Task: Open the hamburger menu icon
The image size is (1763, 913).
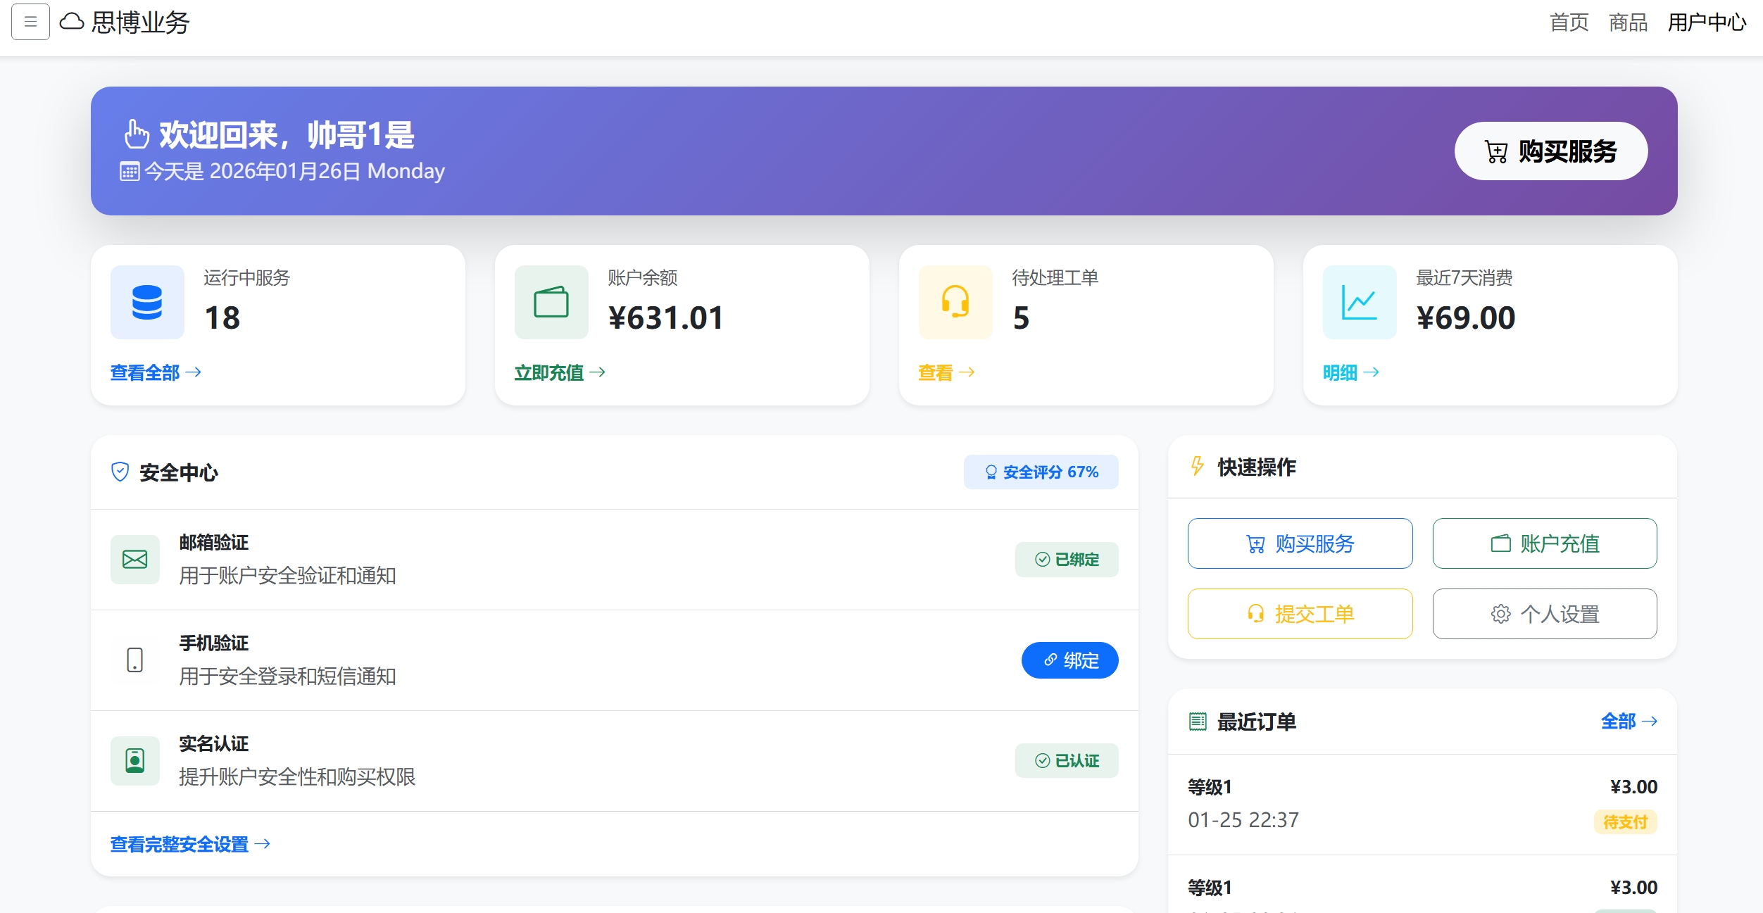Action: tap(30, 22)
